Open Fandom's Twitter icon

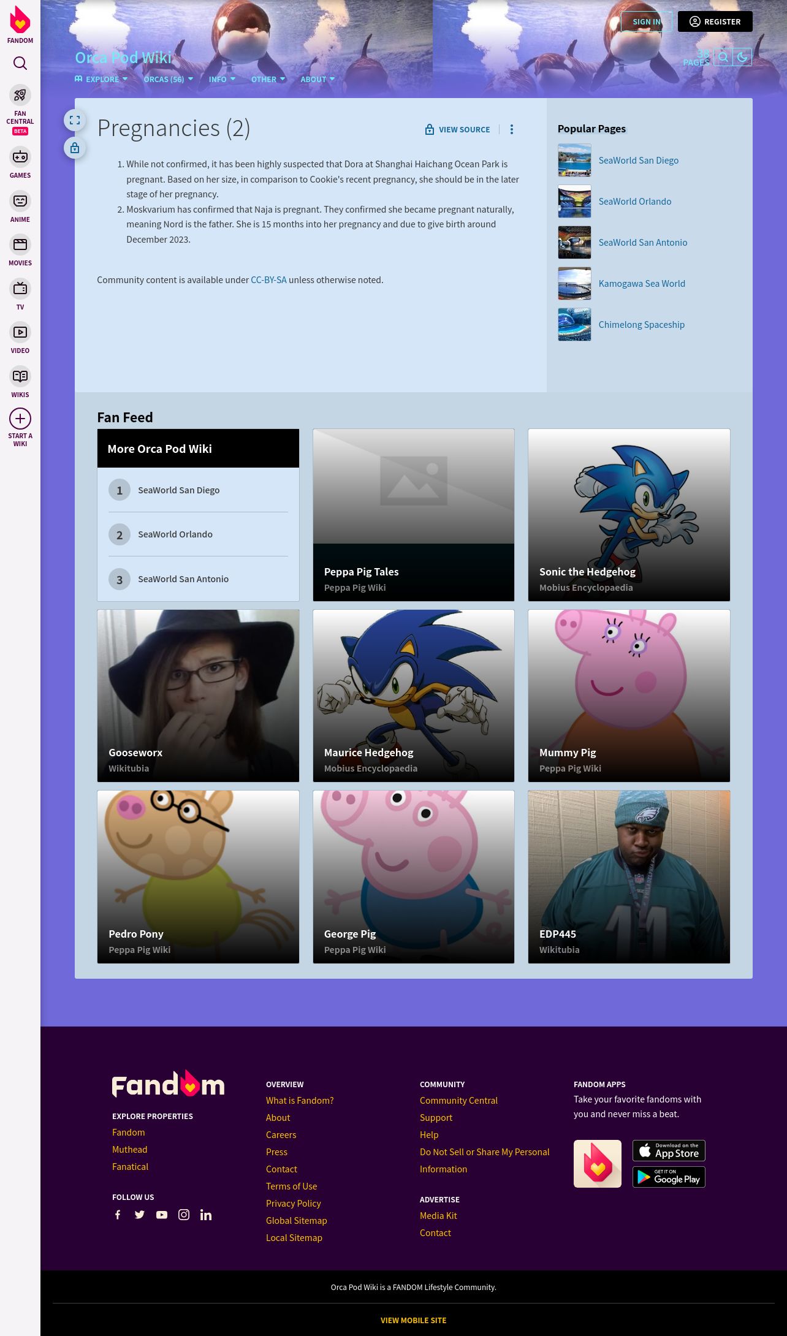coord(140,1215)
